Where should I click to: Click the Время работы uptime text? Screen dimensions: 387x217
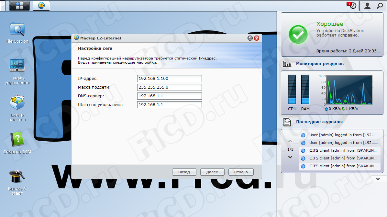click(x=348, y=51)
